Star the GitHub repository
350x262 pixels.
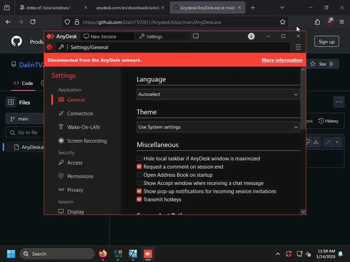click(323, 64)
